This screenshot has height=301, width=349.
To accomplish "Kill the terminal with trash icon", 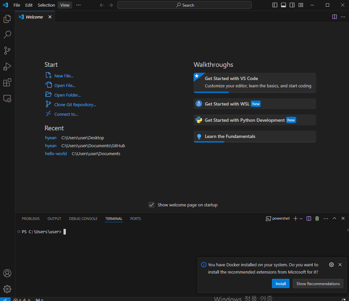I will (x=317, y=218).
